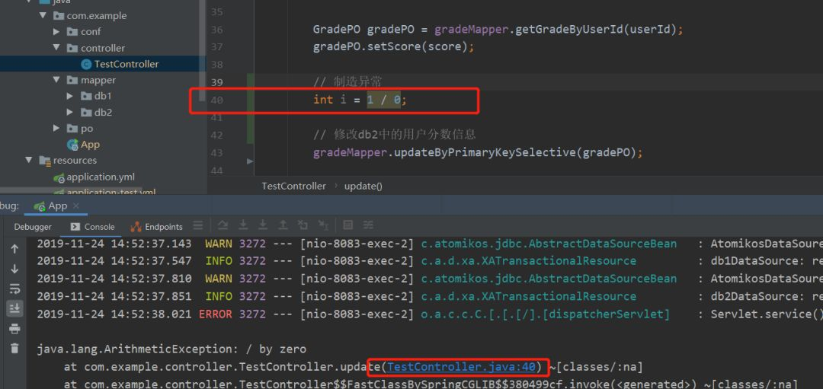
Task: Click the Endpoints tab's orange icon
Action: [x=136, y=227]
